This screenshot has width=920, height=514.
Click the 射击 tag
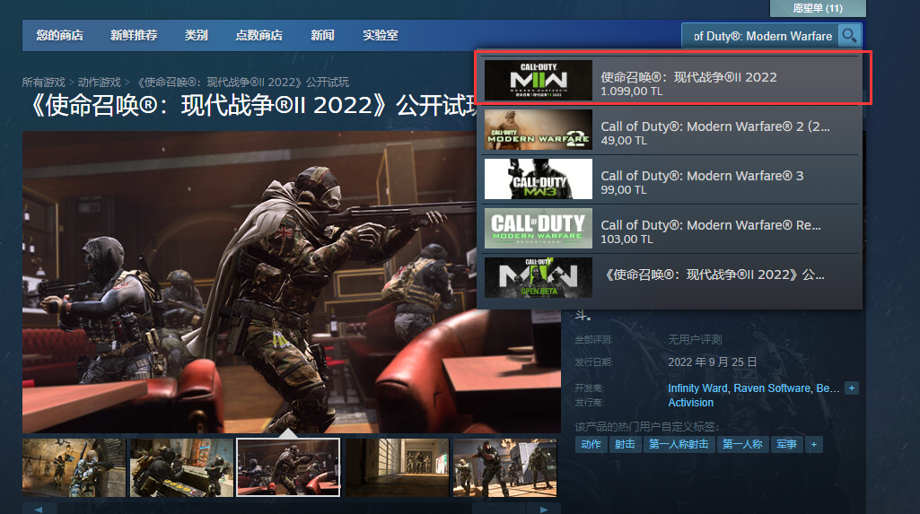click(625, 444)
